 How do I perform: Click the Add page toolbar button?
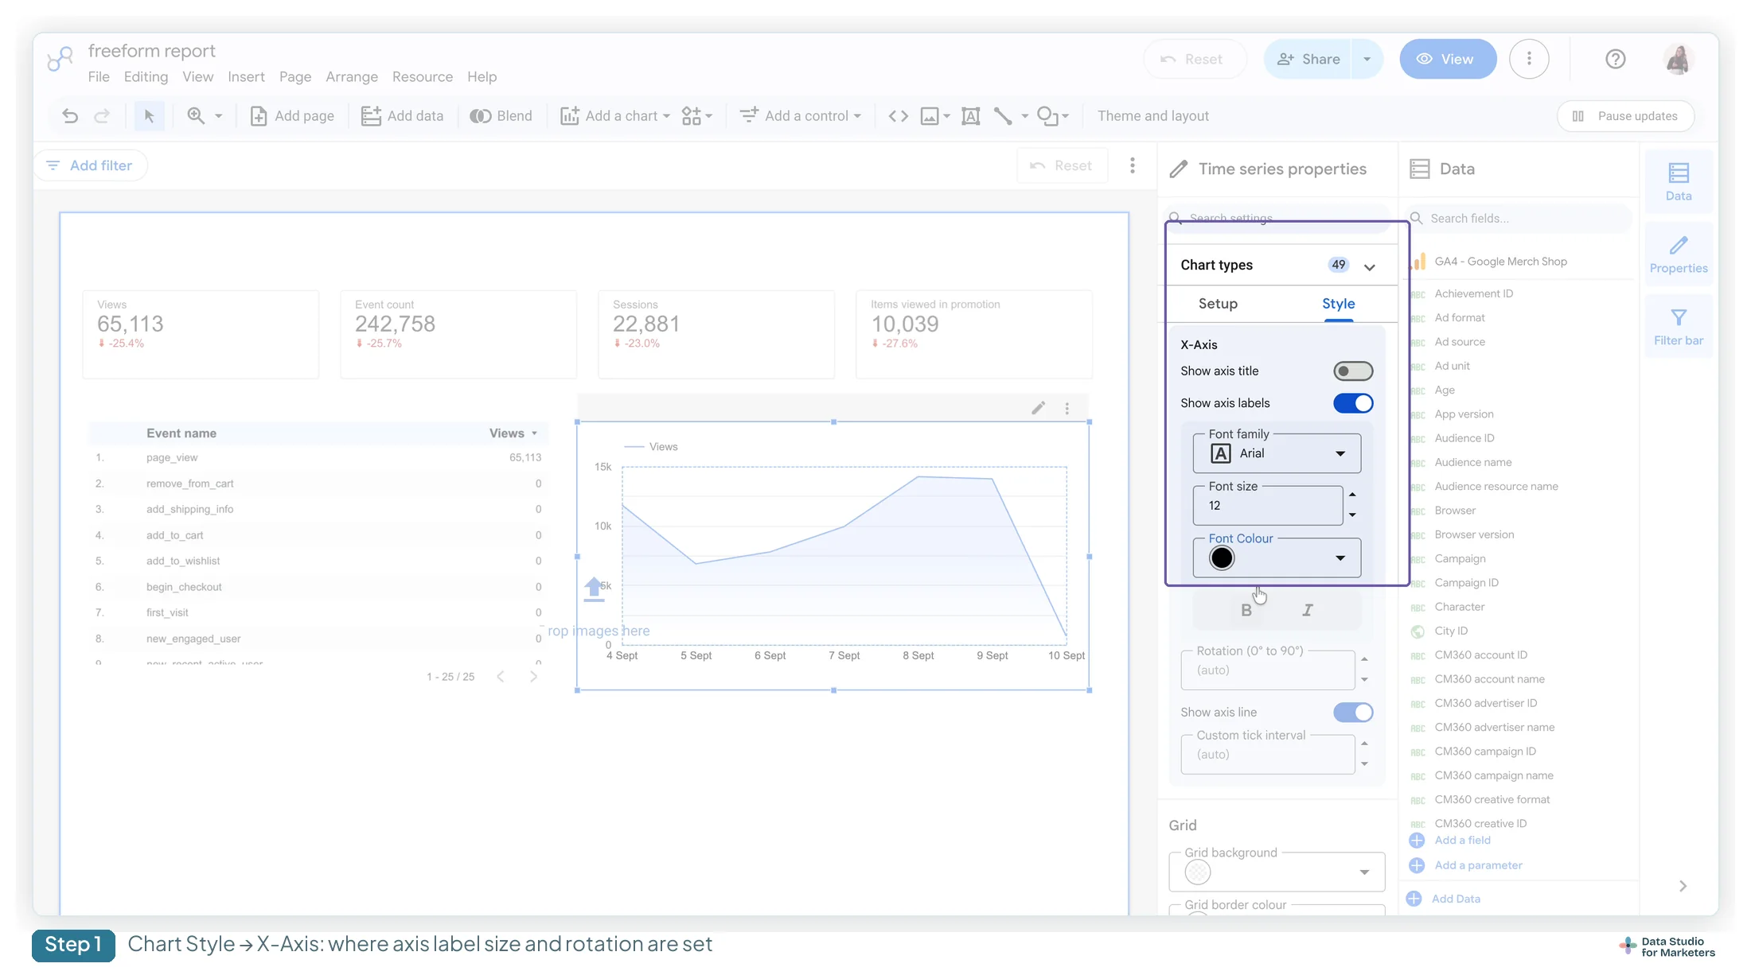[x=292, y=116]
